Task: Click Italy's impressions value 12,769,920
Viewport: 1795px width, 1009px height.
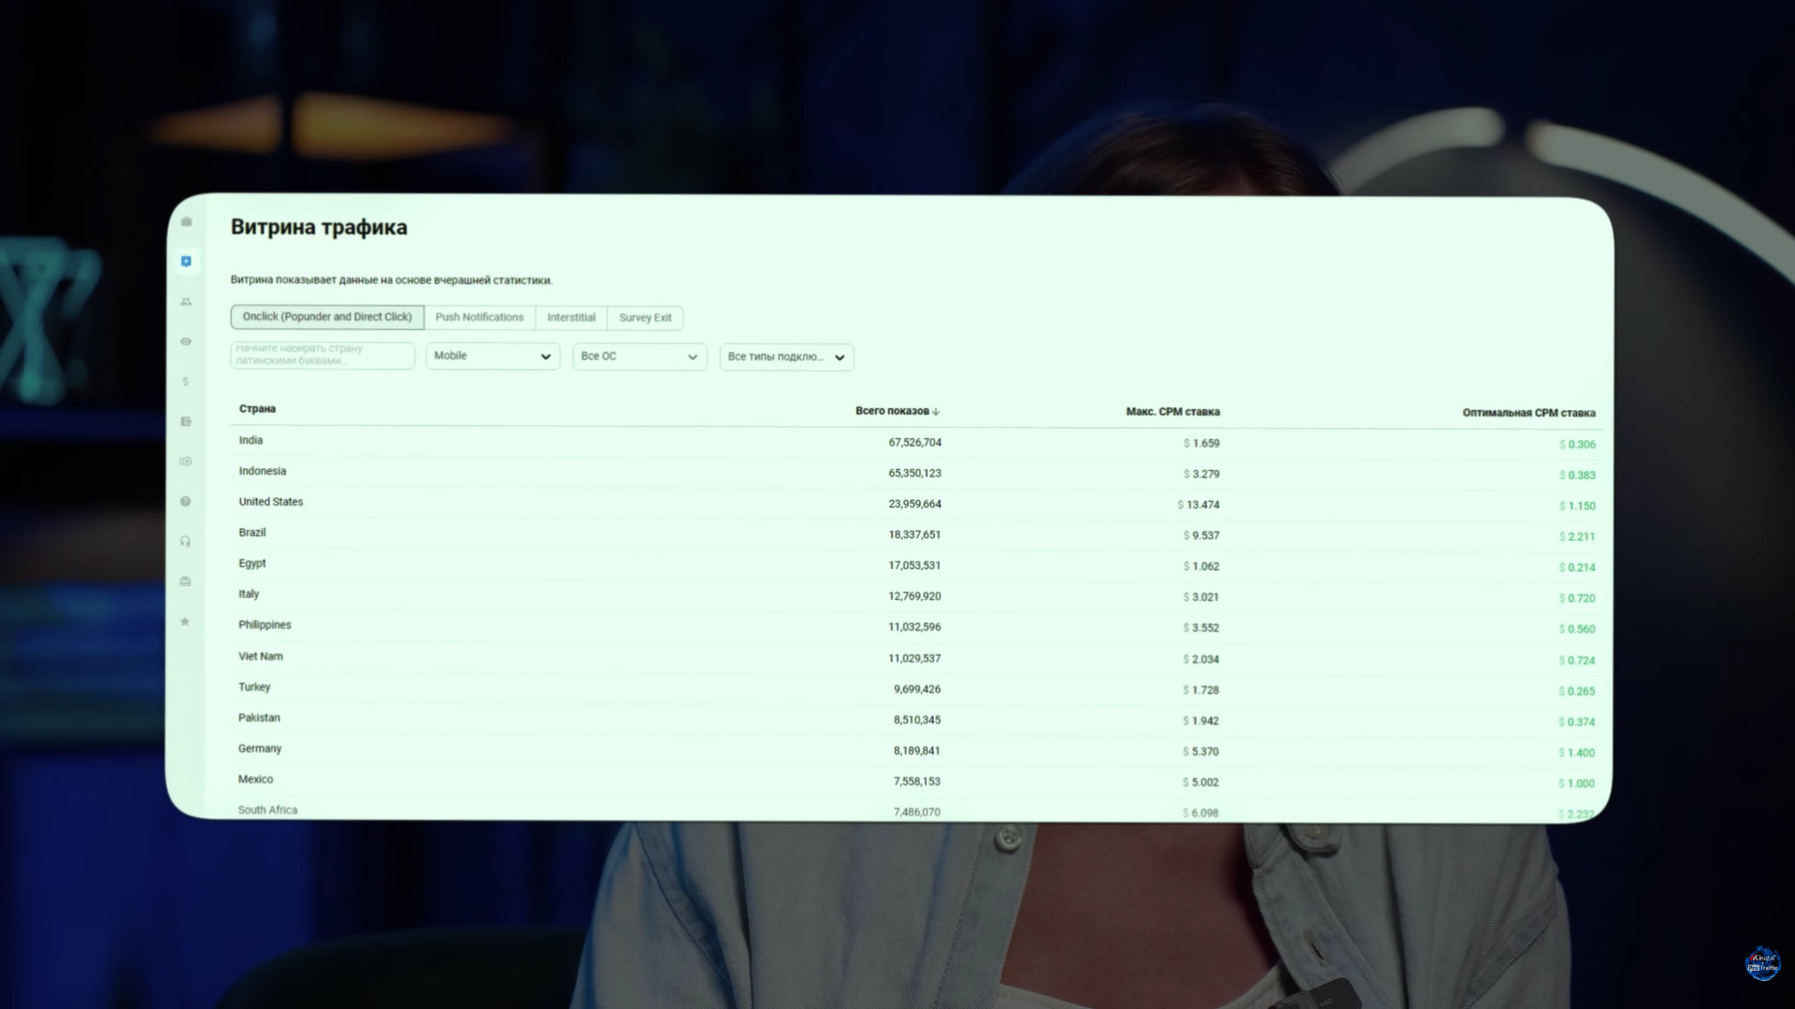Action: 914,597
